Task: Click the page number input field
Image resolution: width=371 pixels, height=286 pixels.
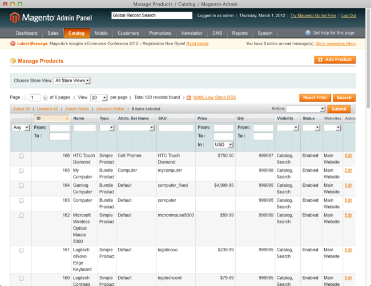Action: click(35, 97)
